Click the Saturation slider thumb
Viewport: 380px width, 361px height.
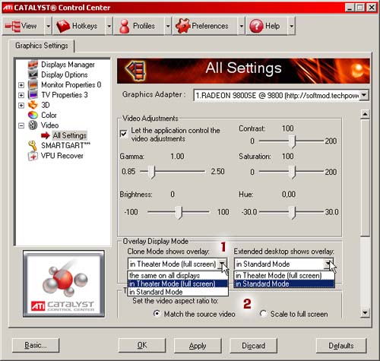(x=293, y=173)
